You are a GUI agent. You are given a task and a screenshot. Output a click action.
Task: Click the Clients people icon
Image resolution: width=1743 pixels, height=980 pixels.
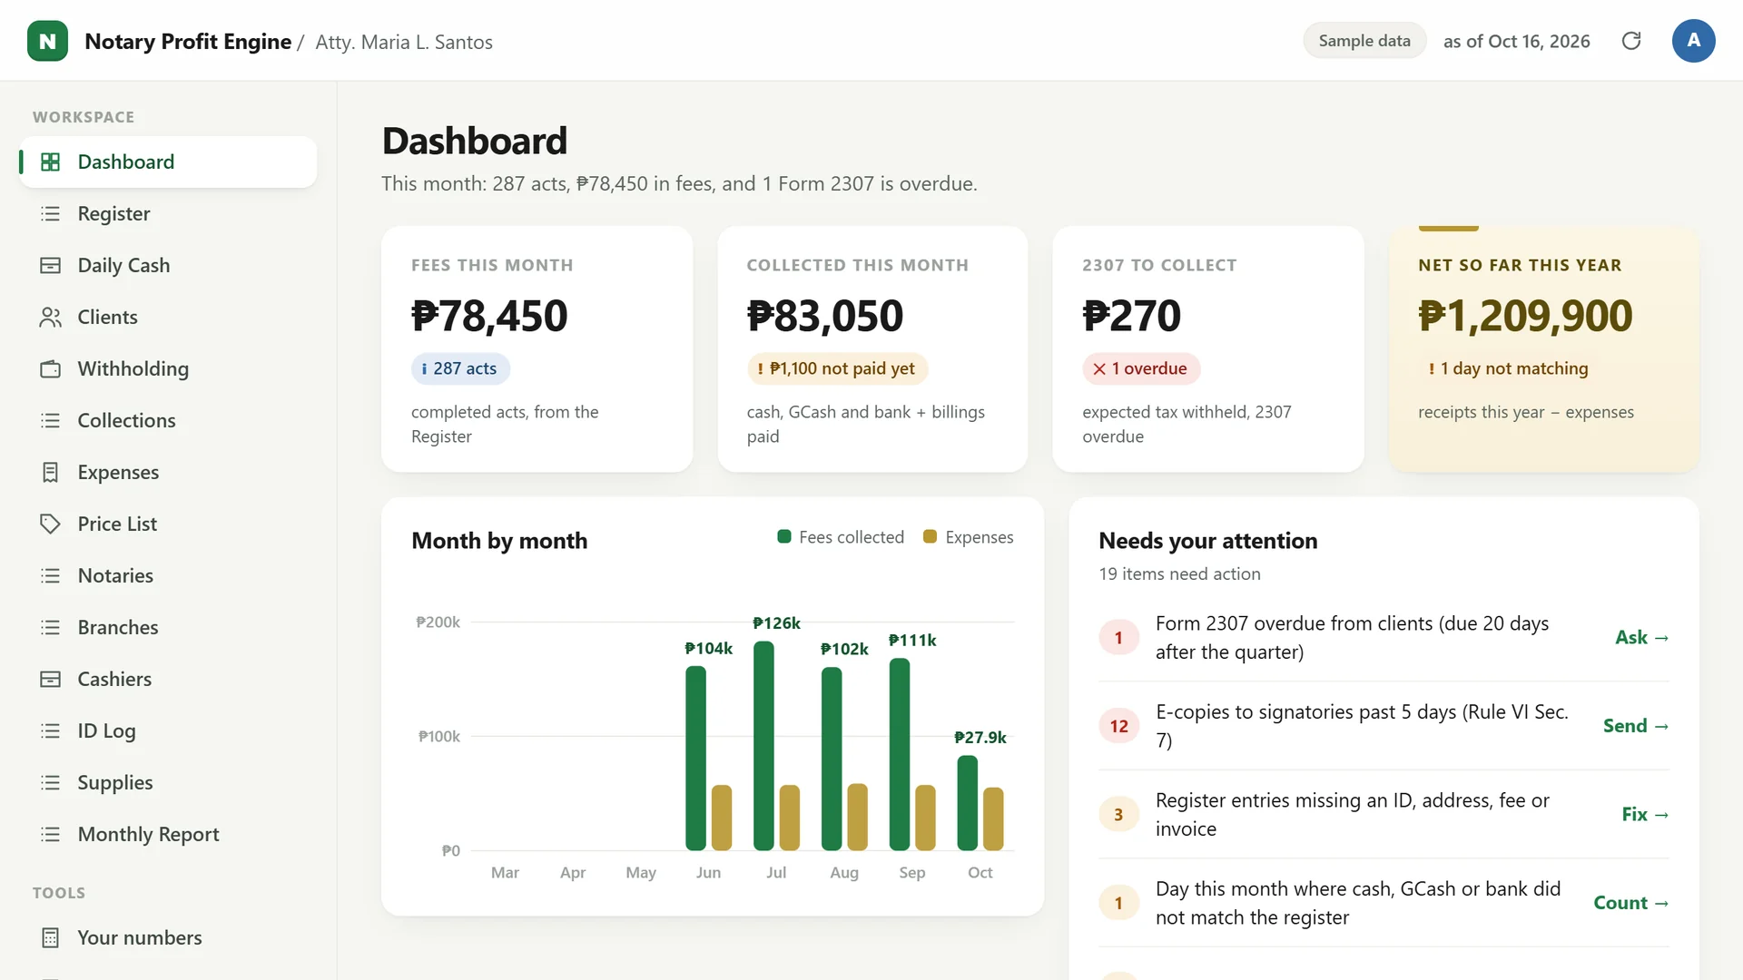coord(51,317)
